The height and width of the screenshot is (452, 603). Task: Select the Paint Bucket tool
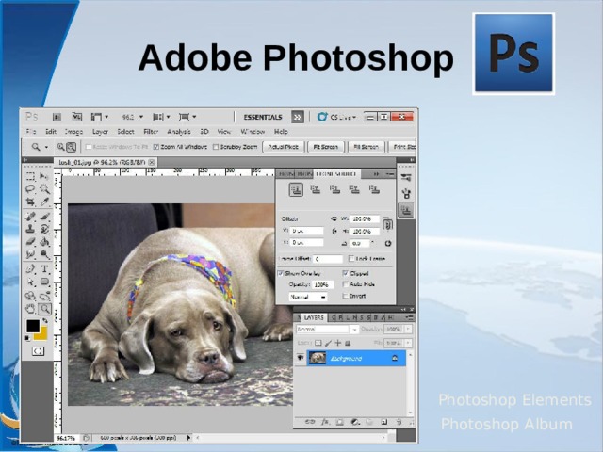click(x=44, y=242)
